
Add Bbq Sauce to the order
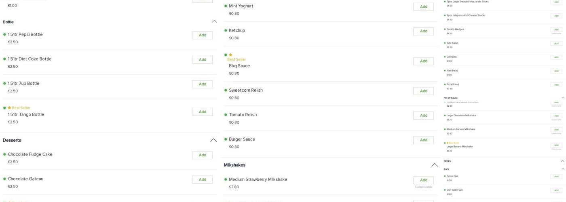pyautogui.click(x=423, y=61)
